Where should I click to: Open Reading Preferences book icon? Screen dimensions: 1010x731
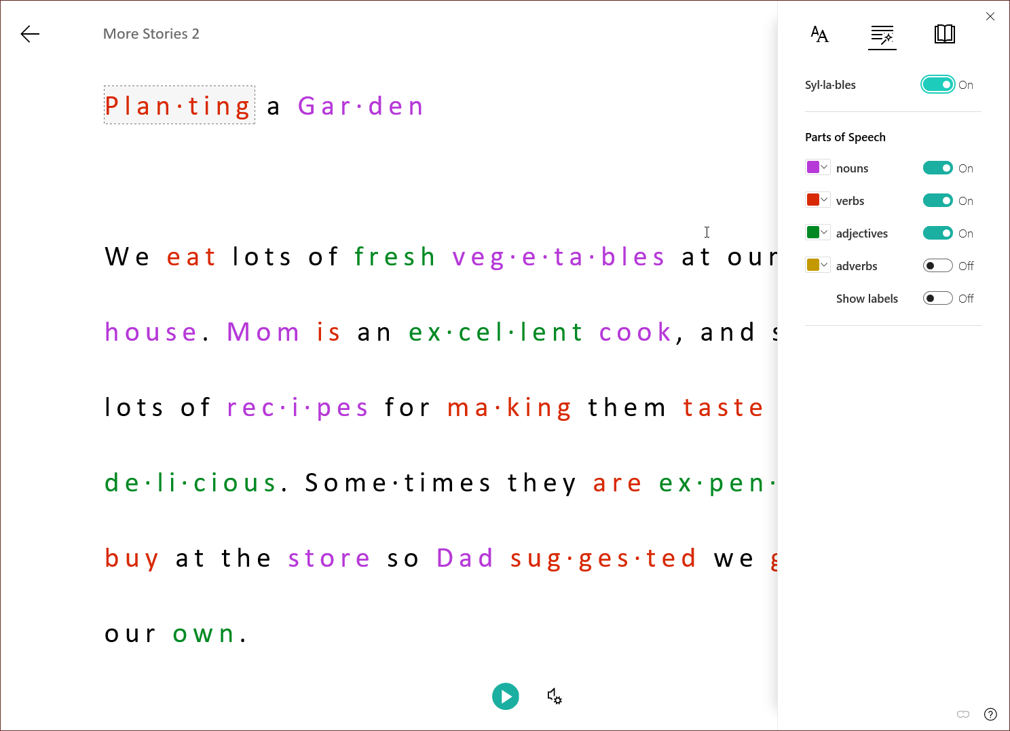(944, 34)
